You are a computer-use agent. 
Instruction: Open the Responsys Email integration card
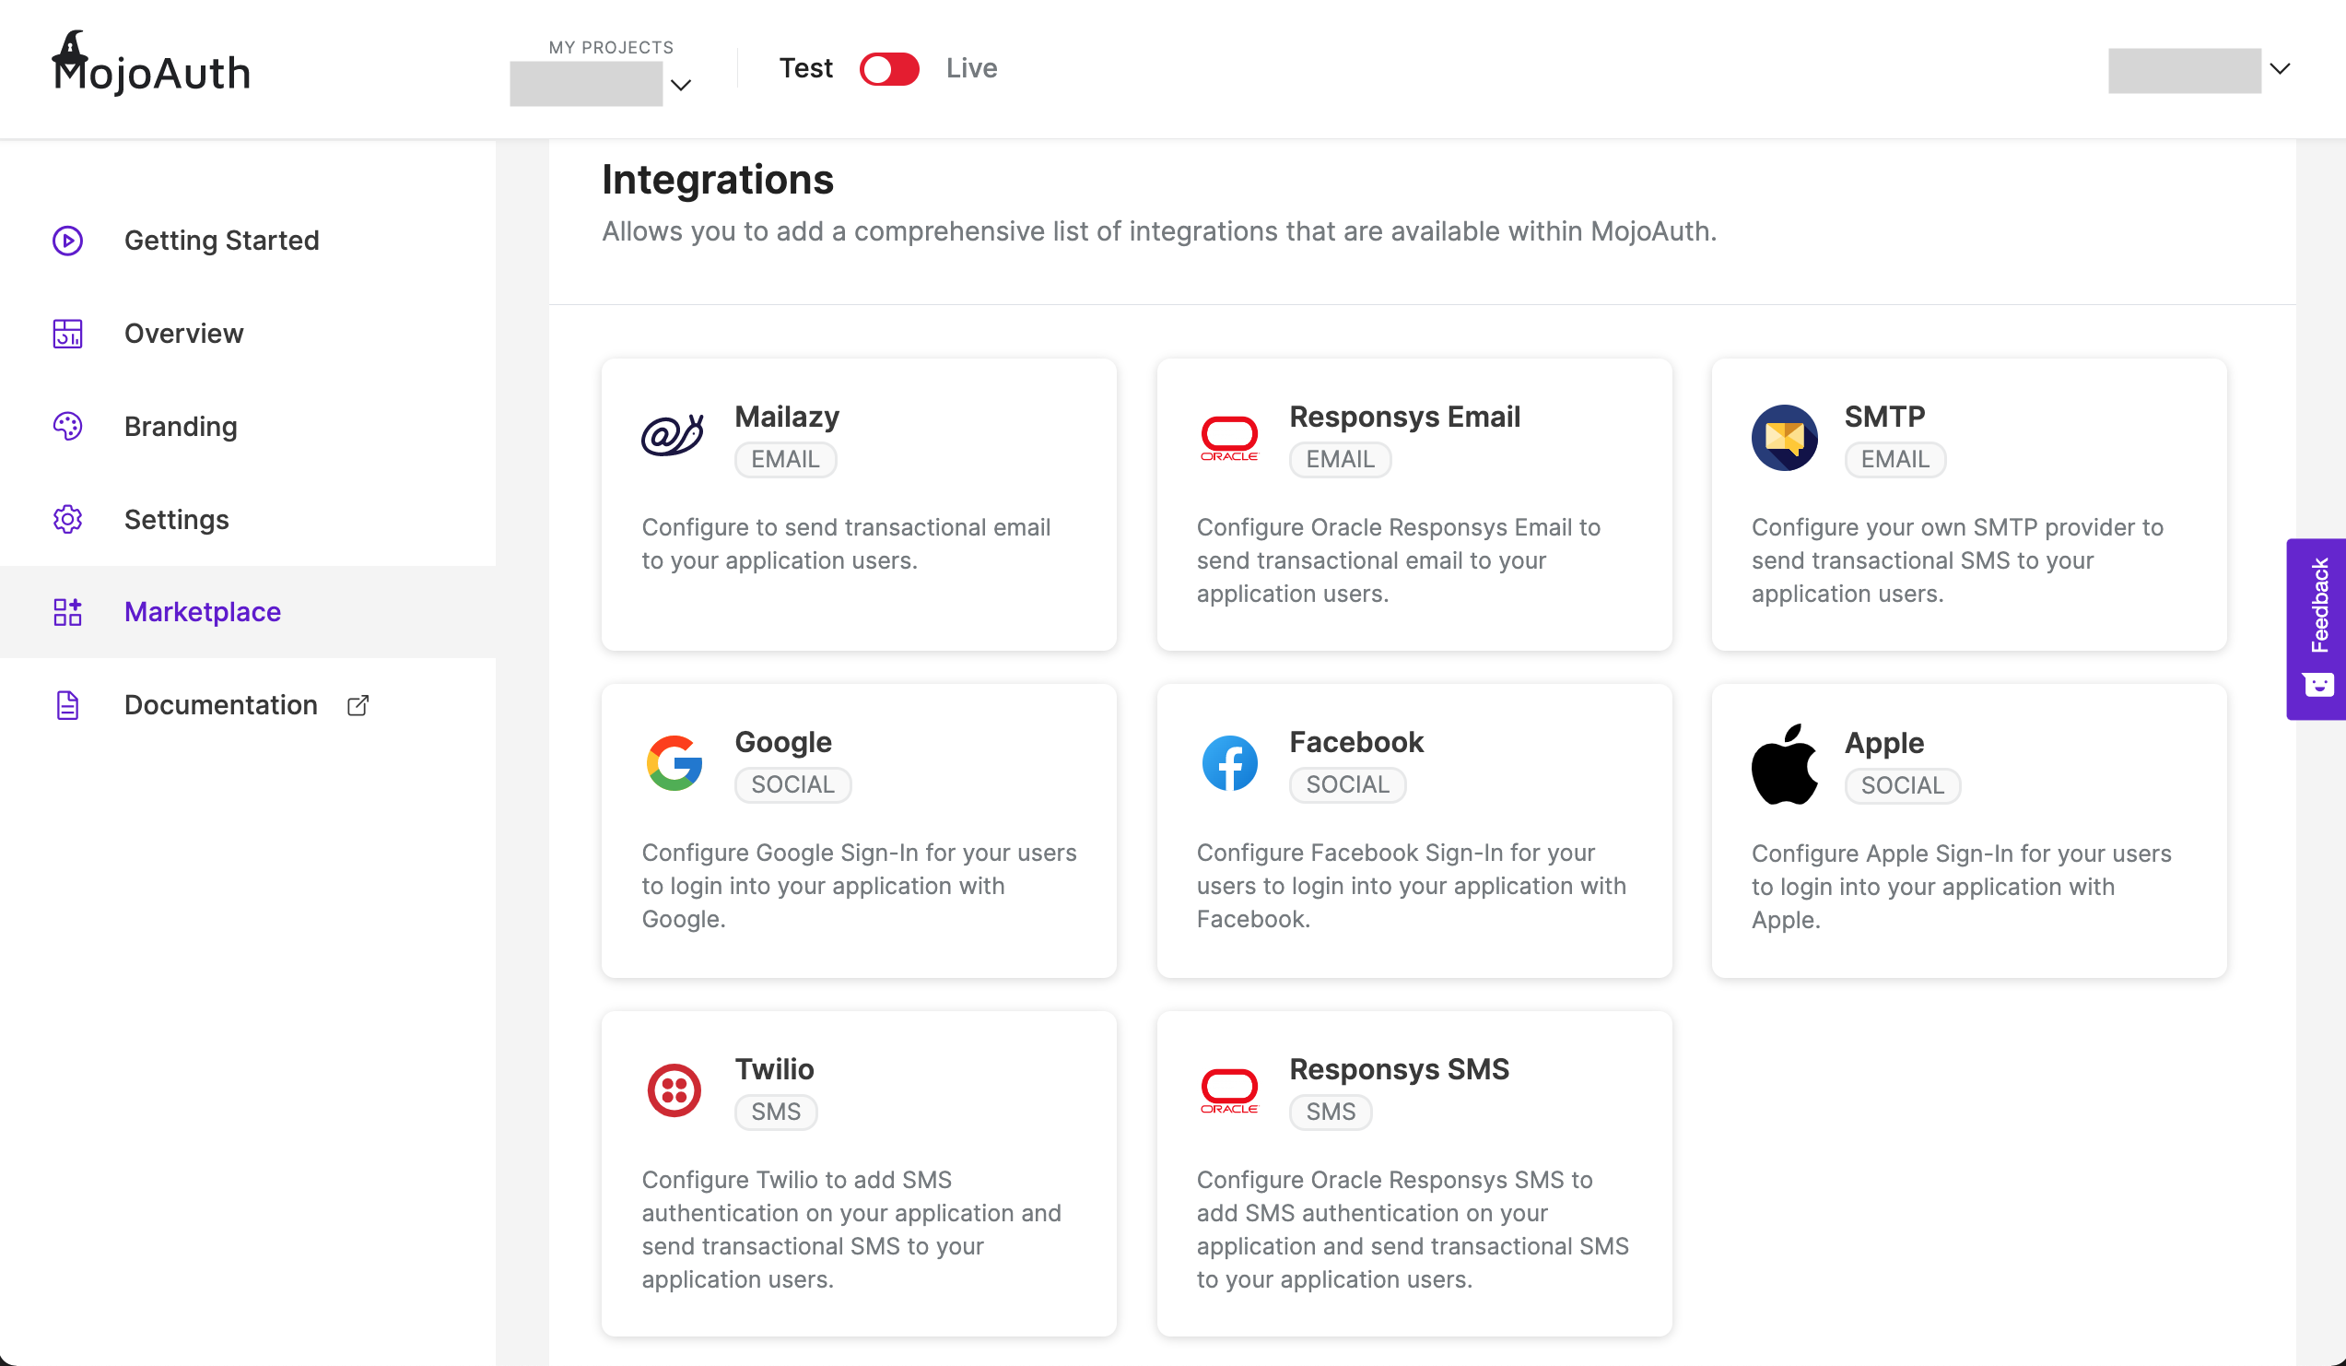point(1413,504)
